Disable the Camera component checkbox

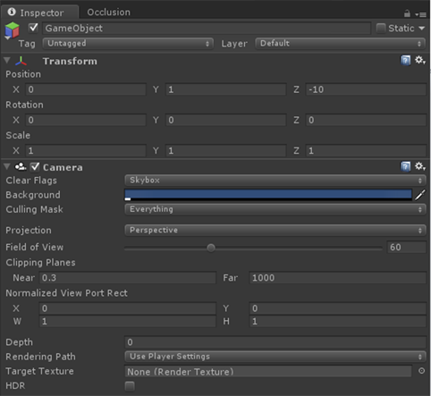35,167
